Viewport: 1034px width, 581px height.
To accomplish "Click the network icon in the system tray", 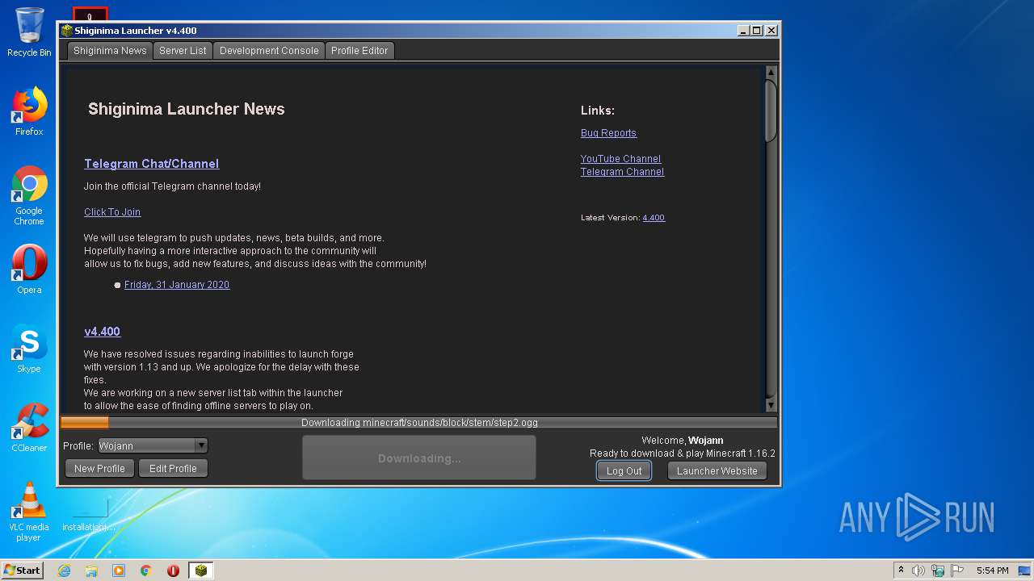I will pos(938,571).
